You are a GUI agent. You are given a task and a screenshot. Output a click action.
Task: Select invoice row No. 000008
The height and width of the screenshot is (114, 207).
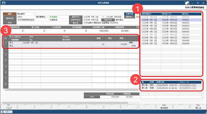[171, 40]
